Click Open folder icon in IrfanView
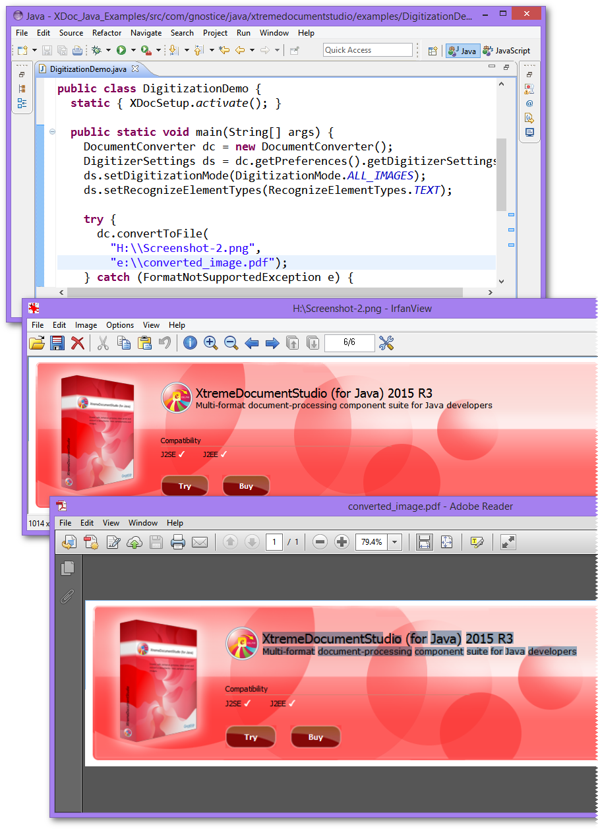 point(37,342)
